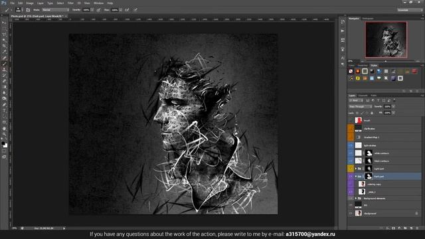Click the Create new layer icon

pos(411,228)
